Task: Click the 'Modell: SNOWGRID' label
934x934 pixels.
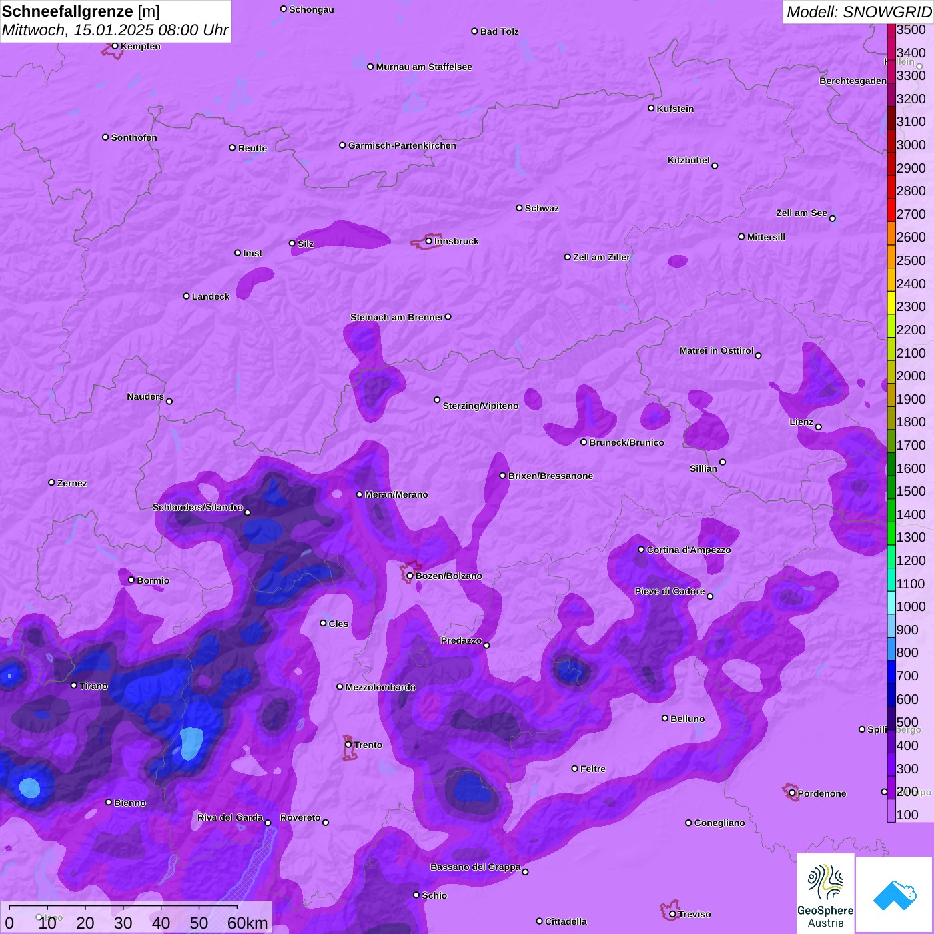Action: point(859,12)
